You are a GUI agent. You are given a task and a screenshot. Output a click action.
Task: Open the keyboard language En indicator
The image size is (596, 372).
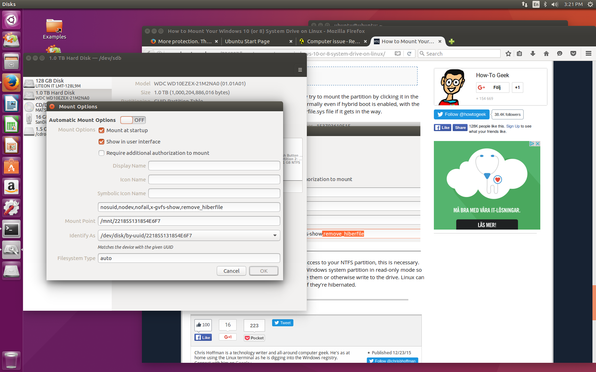pos(536,4)
